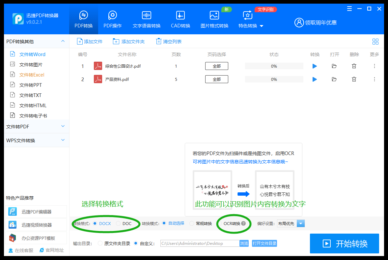The width and height of the screenshot is (388, 260).
Task: Click the grid view icon above file list
Action: coord(375,42)
